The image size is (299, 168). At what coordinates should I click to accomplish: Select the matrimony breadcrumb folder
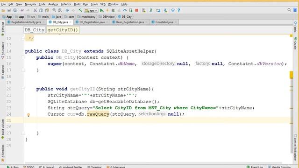[86, 17]
